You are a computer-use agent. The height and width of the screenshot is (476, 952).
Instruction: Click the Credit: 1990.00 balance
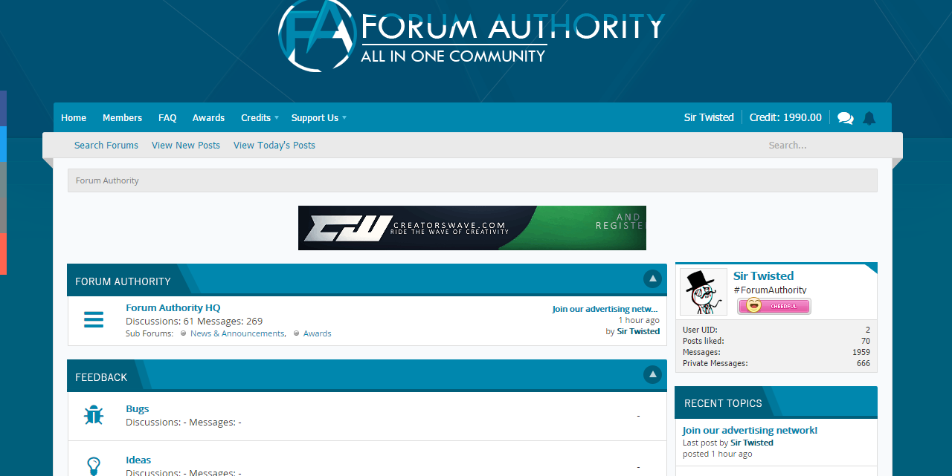785,117
